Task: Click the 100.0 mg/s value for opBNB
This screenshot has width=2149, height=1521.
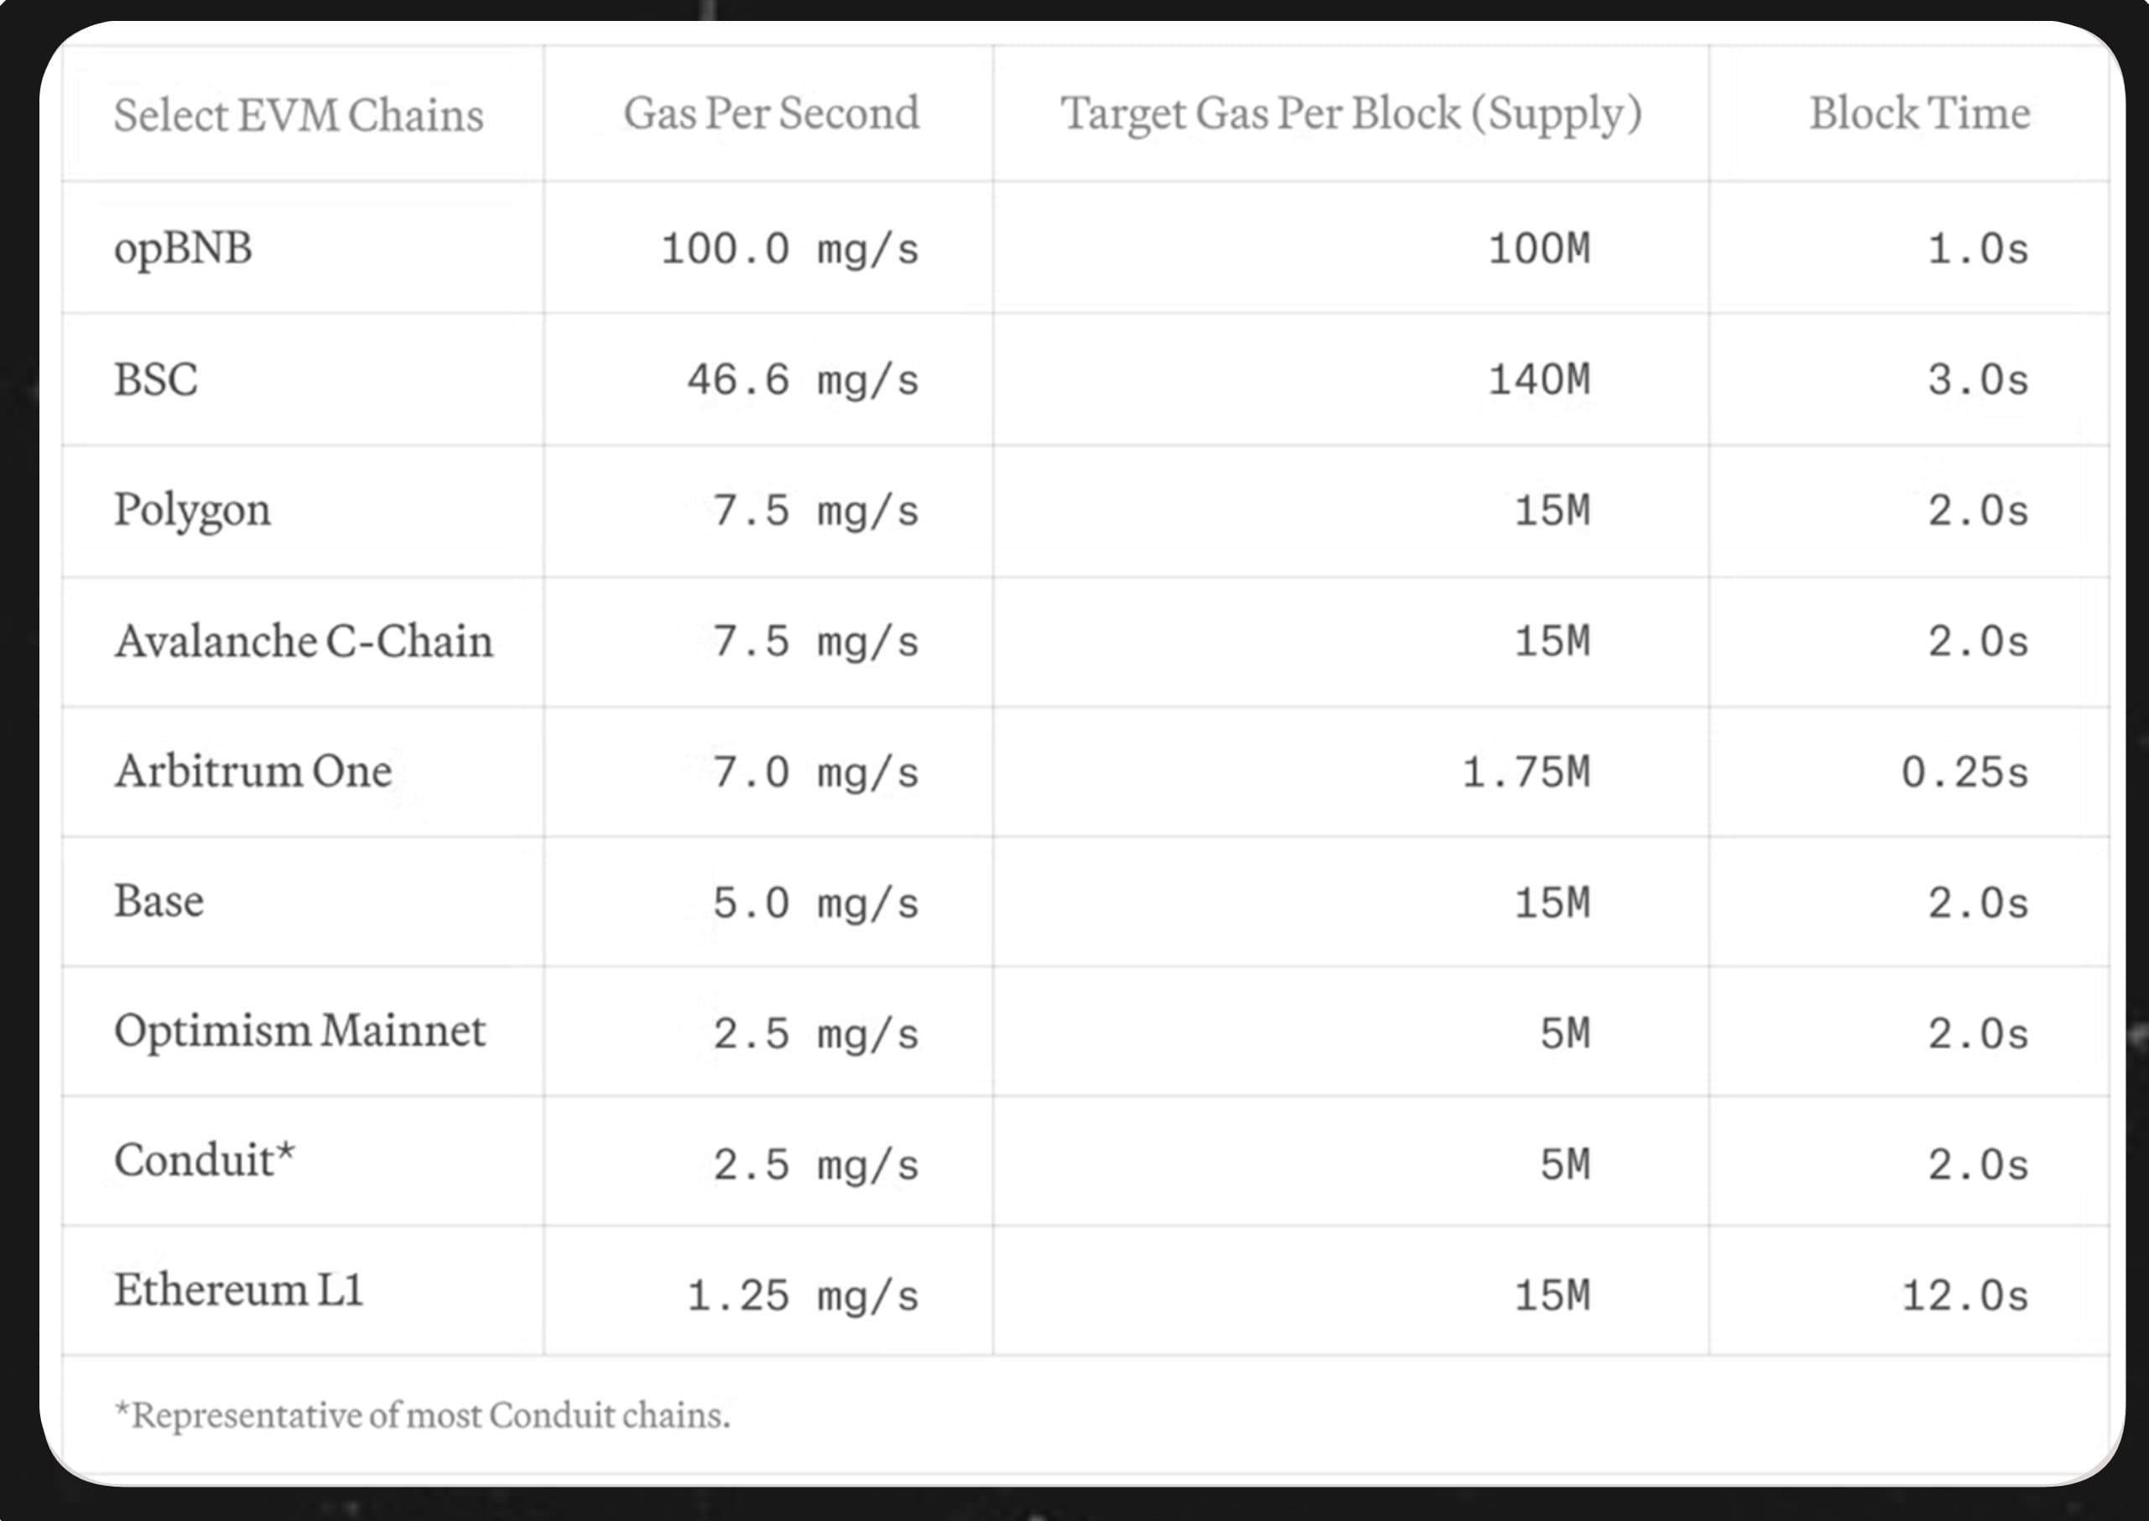Action: [789, 250]
